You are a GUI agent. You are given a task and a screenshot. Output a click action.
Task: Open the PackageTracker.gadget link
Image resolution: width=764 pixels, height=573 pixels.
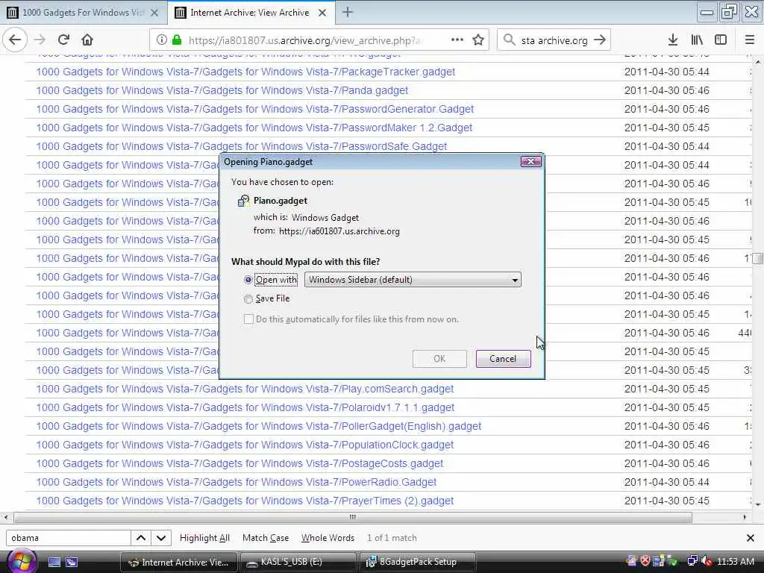[245, 72]
